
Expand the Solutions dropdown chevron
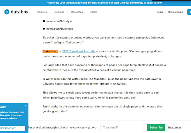(67, 12)
